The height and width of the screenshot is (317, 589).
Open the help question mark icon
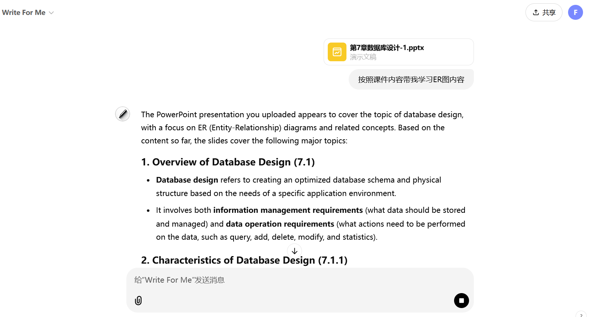(x=581, y=314)
